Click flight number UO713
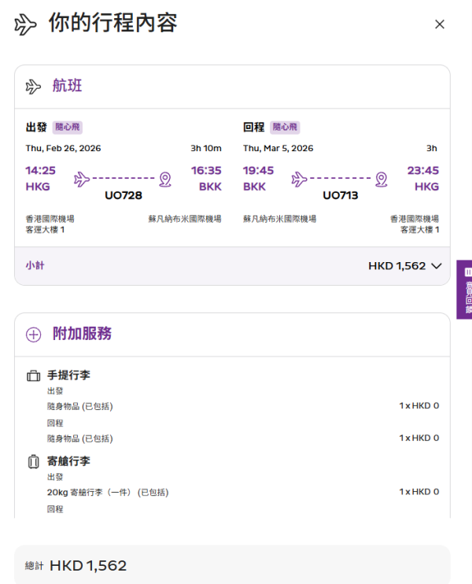Screen dimensions: 472x584 [x=341, y=195]
